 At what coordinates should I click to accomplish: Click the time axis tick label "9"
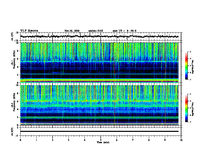[165, 140]
